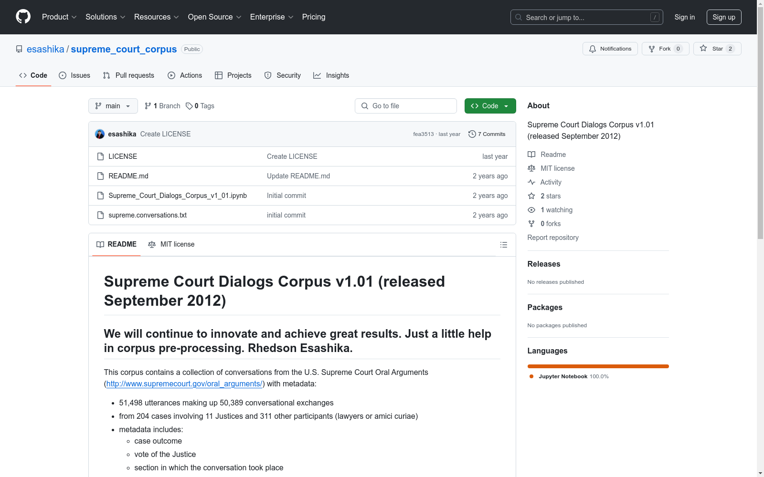
Task: Click the repository icon beside esashika
Action: [19, 49]
